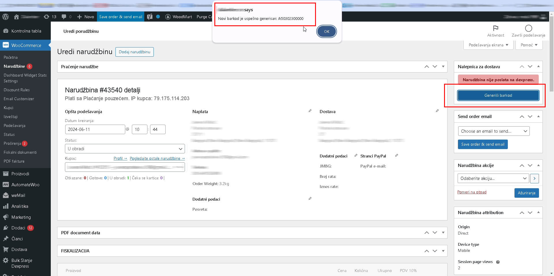
Task: Open the Choose an email to send dropdown
Action: (494, 131)
